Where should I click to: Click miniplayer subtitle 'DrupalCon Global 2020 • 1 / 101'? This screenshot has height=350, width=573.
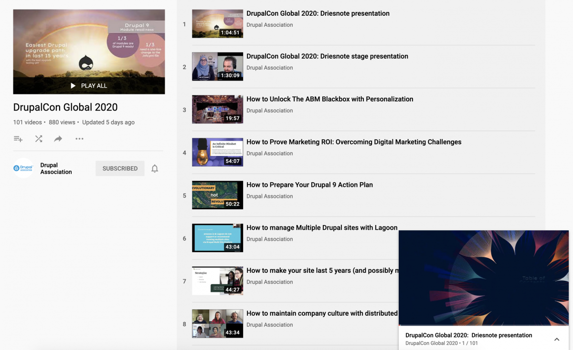442,343
